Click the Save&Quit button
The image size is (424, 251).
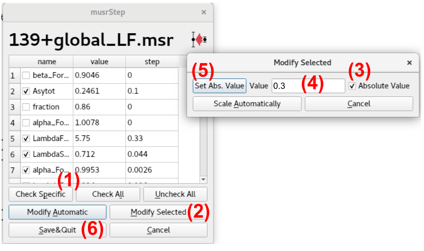pos(57,230)
